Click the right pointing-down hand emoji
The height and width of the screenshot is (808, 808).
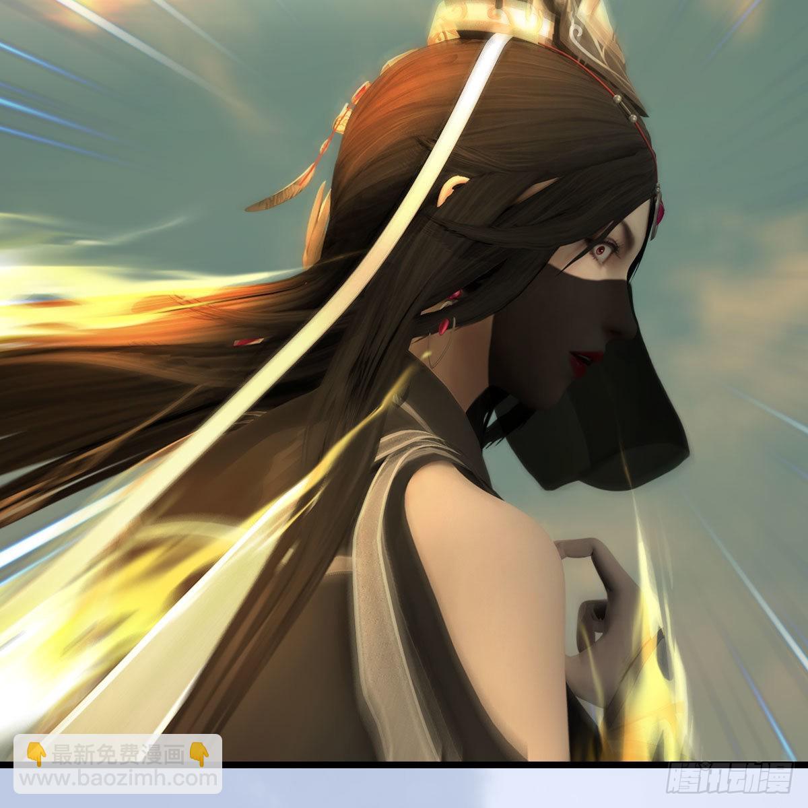click(x=197, y=754)
